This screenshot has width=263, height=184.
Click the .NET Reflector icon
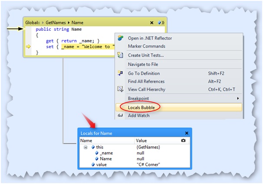pyautogui.click(x=120, y=38)
